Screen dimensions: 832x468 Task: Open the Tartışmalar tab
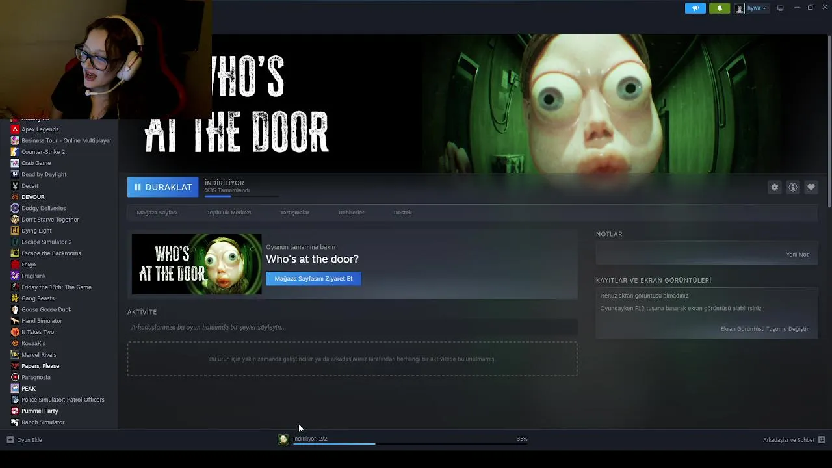(294, 213)
